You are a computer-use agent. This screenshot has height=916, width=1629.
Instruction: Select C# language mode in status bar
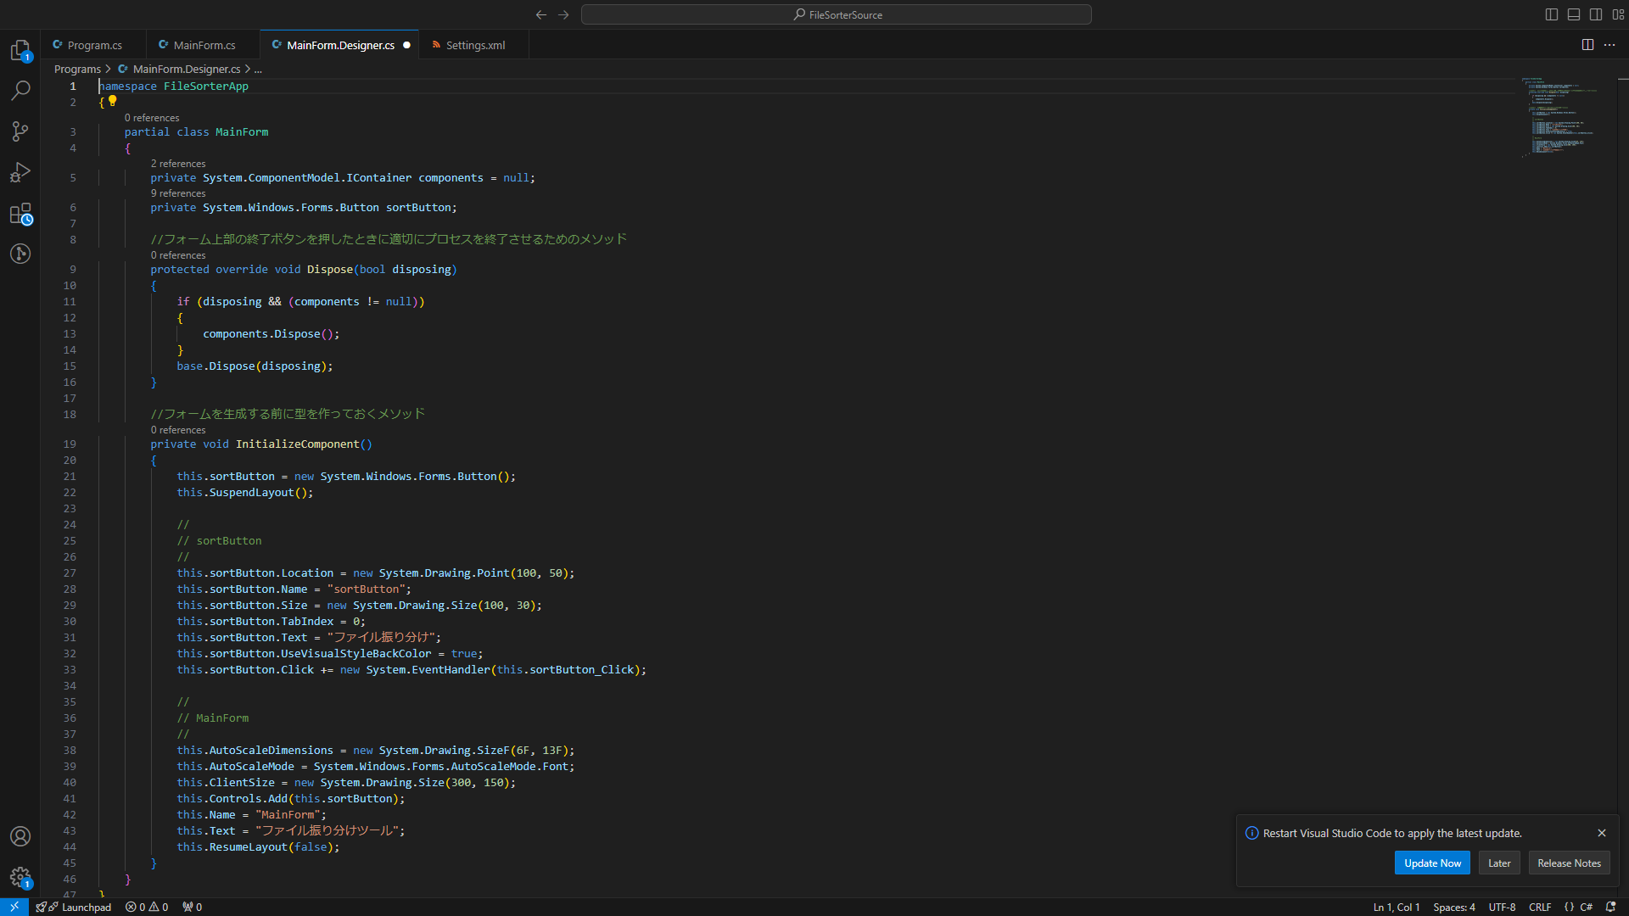click(1586, 907)
